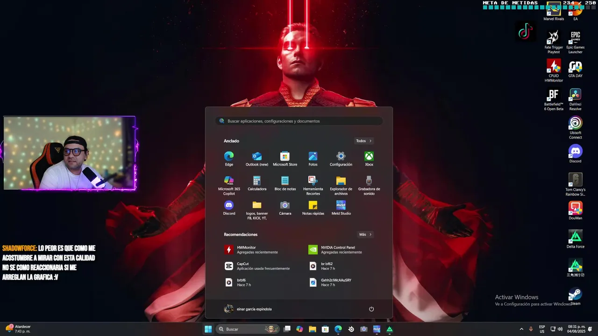Open Edge from the Start menu pinned apps
Screen dimensions: 598x336
(229, 159)
